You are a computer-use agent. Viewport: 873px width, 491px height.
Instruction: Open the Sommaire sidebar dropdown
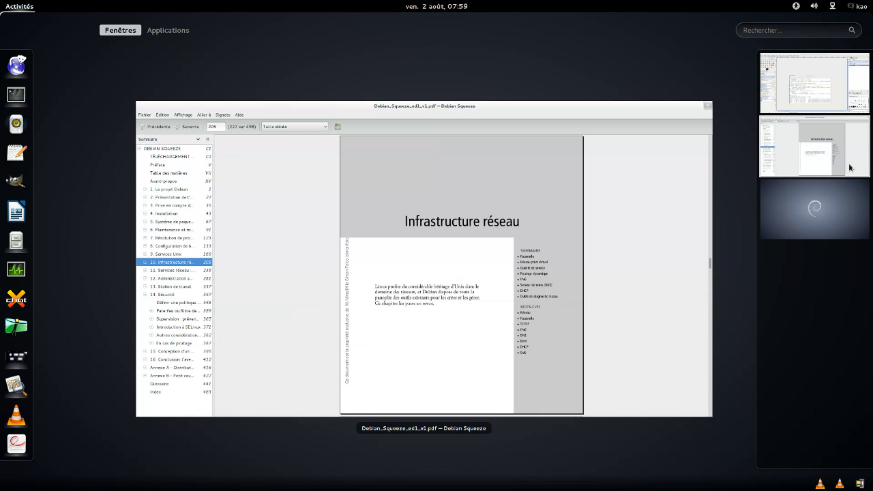pyautogui.click(x=198, y=139)
